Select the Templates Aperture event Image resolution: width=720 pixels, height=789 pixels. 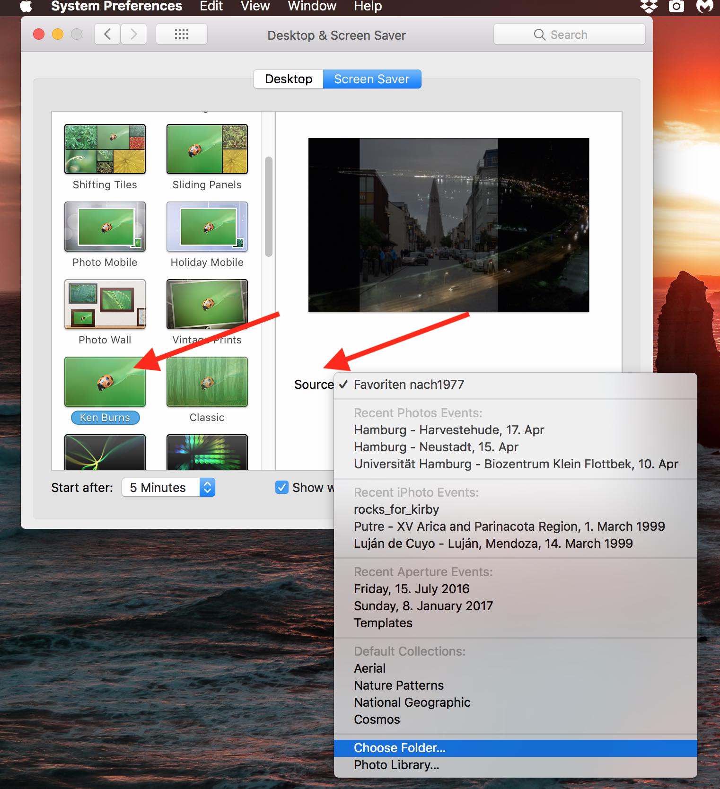(515, 623)
